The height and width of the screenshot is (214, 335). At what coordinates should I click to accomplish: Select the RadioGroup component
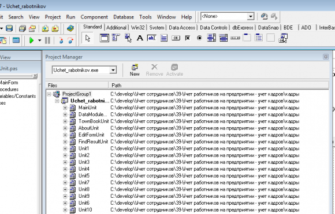(x=259, y=38)
